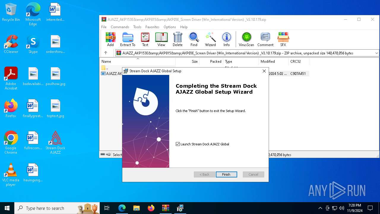Close the Stream Dock AJAZZ Setup dialog

(264, 71)
